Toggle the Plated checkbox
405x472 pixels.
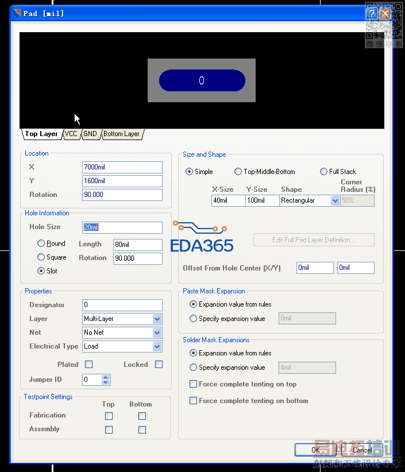click(89, 365)
